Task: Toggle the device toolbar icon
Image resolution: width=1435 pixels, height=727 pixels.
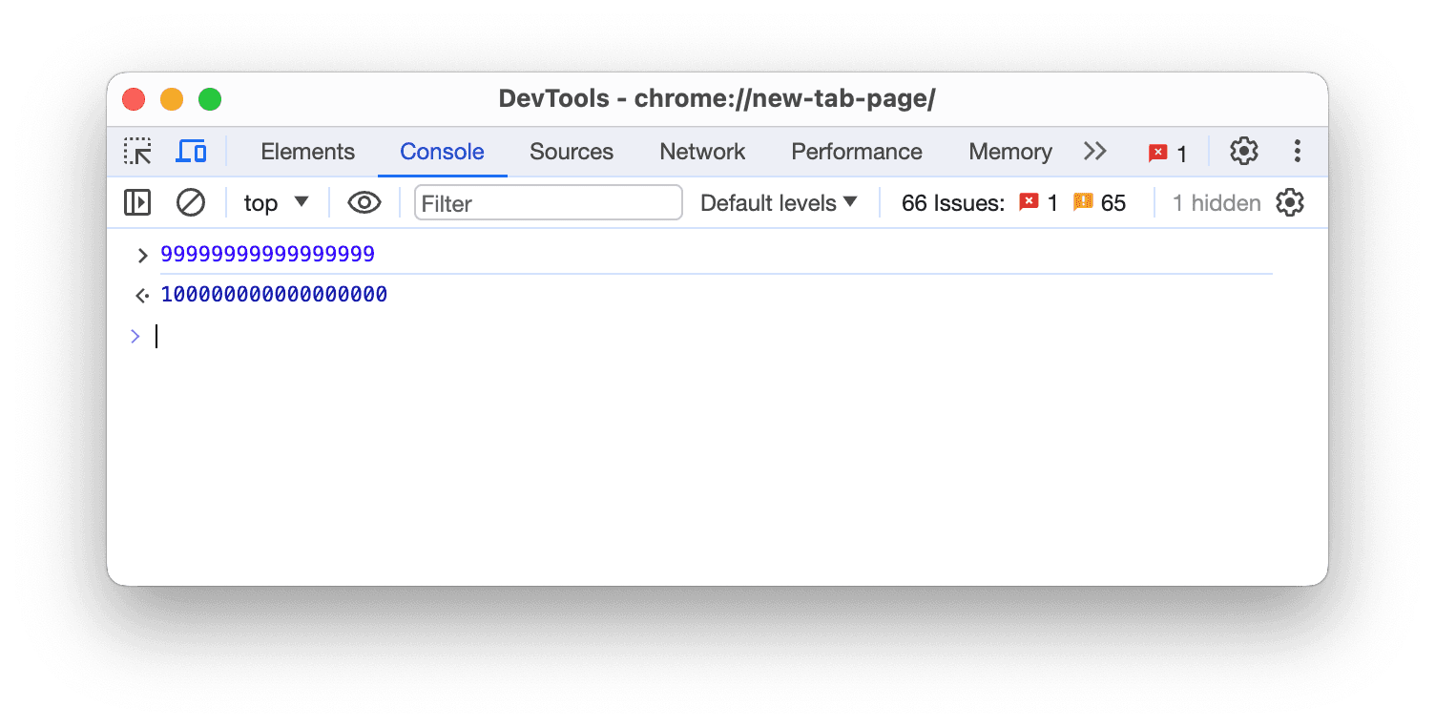Action: coord(192,152)
